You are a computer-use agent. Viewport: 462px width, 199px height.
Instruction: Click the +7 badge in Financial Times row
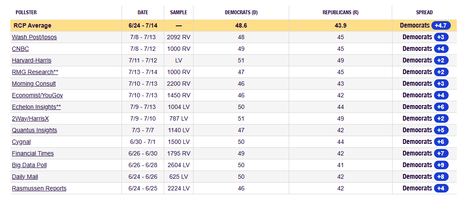[x=441, y=153]
